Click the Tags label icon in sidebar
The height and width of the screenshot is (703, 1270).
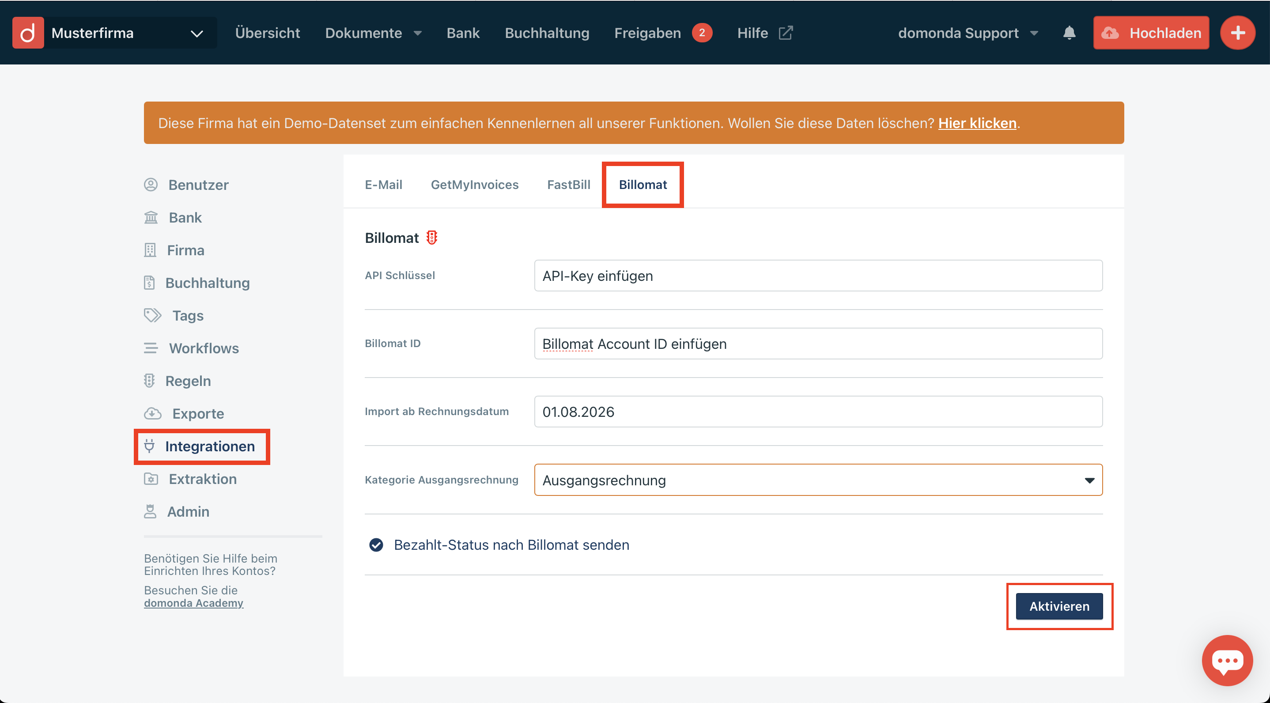[x=153, y=315]
